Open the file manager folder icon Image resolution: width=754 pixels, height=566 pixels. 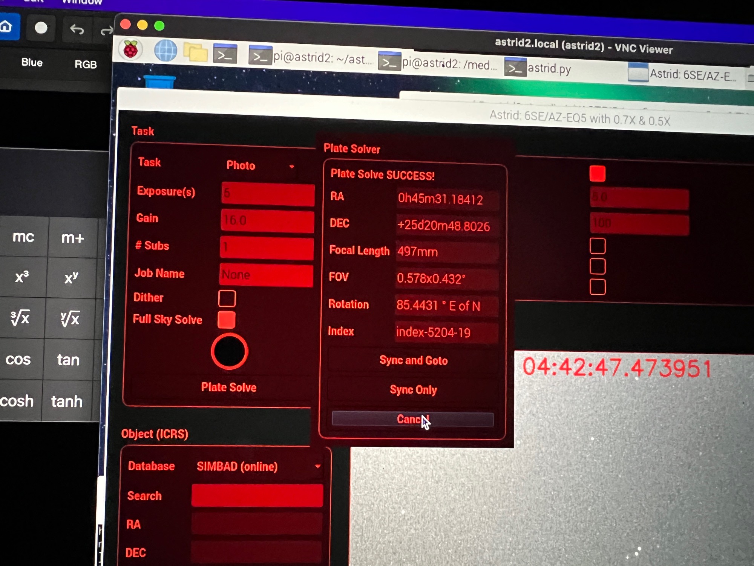[x=195, y=52]
